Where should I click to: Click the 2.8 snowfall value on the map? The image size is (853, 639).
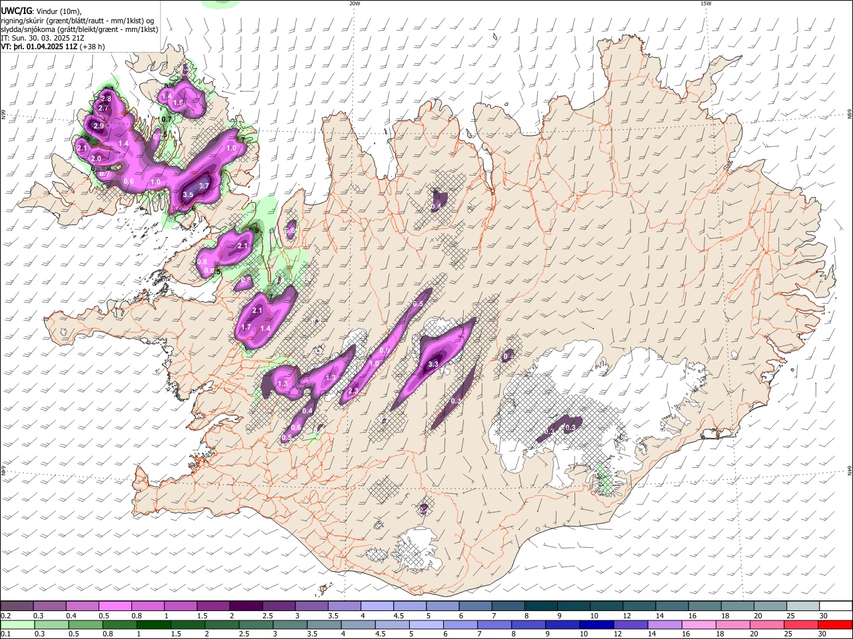(105, 99)
